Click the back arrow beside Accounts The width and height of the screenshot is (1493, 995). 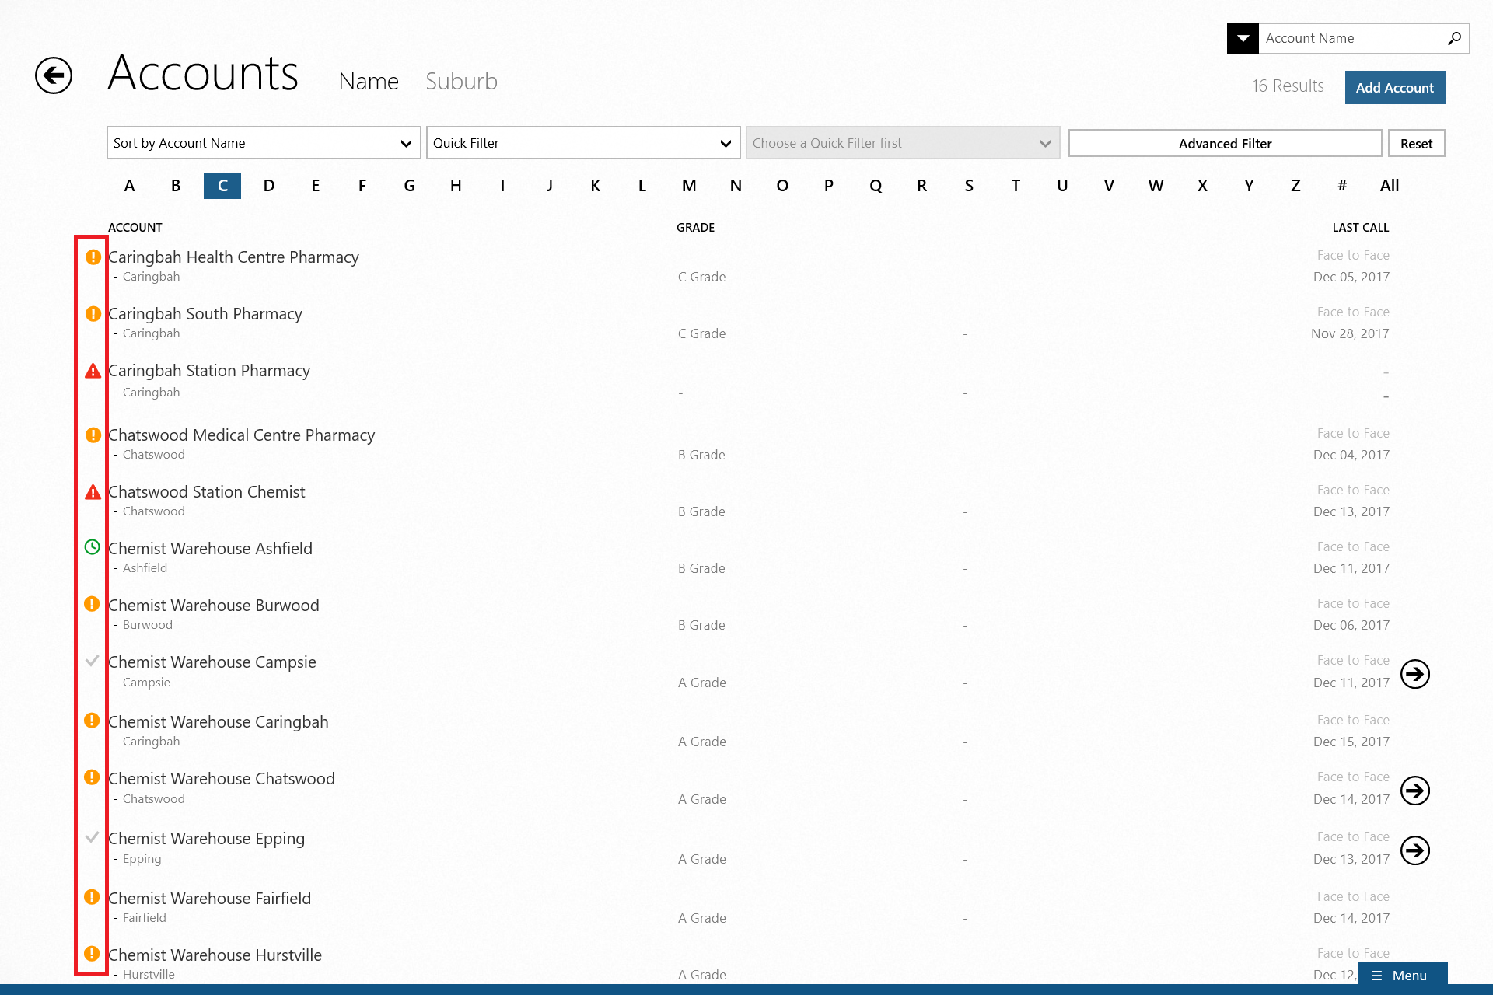coord(54,75)
